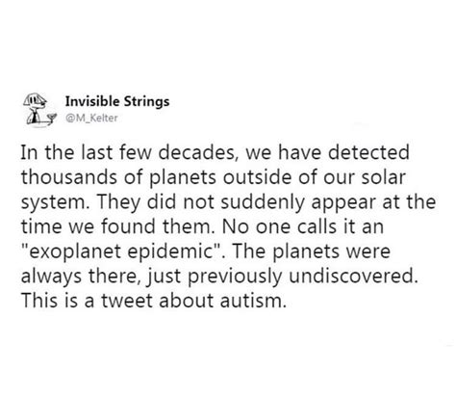The image size is (456, 397).
Task: Open the Invisible Strings display name
Action: point(117,101)
